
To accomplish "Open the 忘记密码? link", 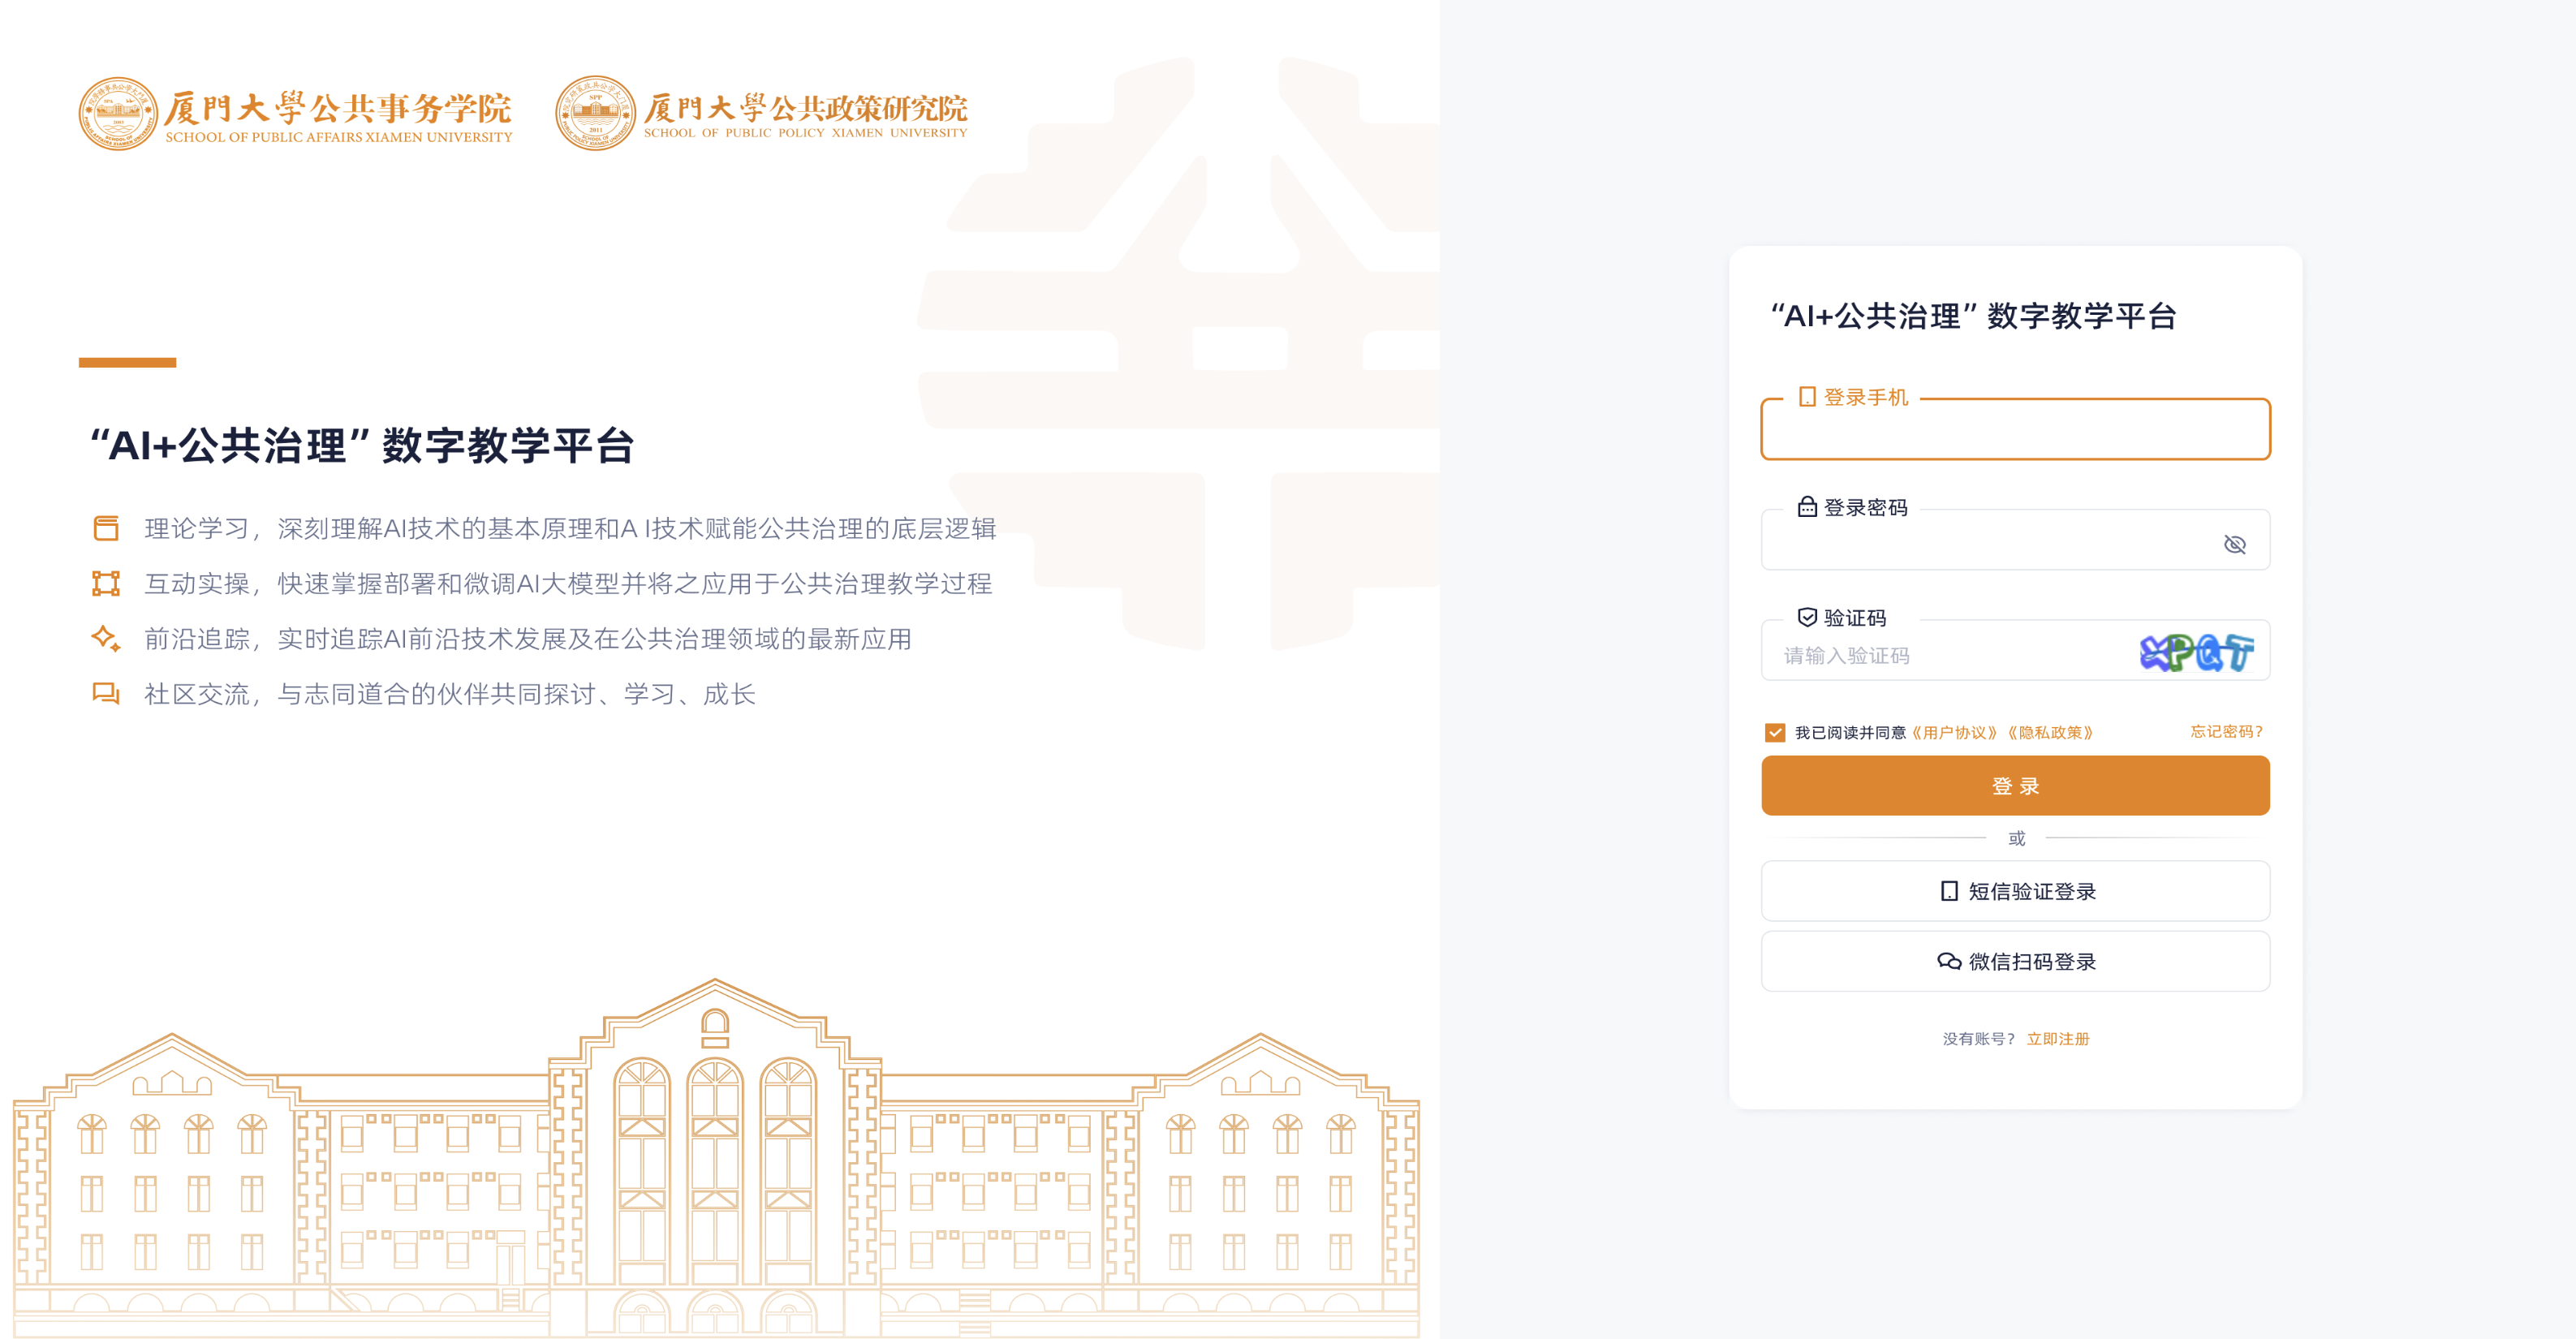I will [x=2225, y=732].
